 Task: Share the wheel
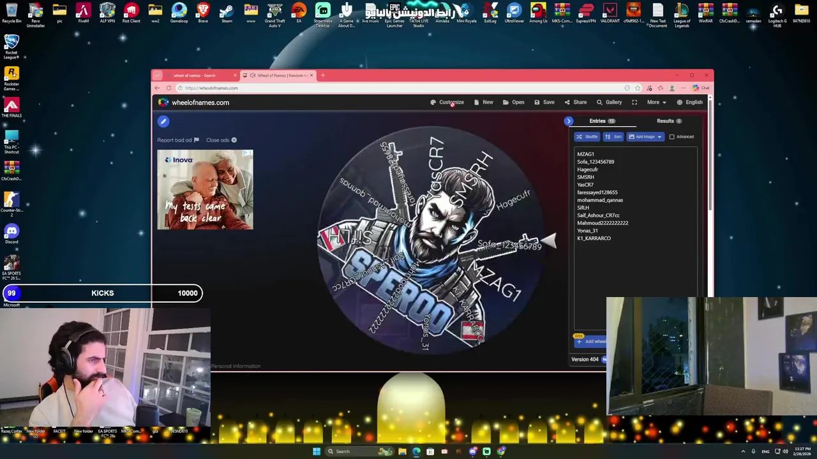coord(576,102)
